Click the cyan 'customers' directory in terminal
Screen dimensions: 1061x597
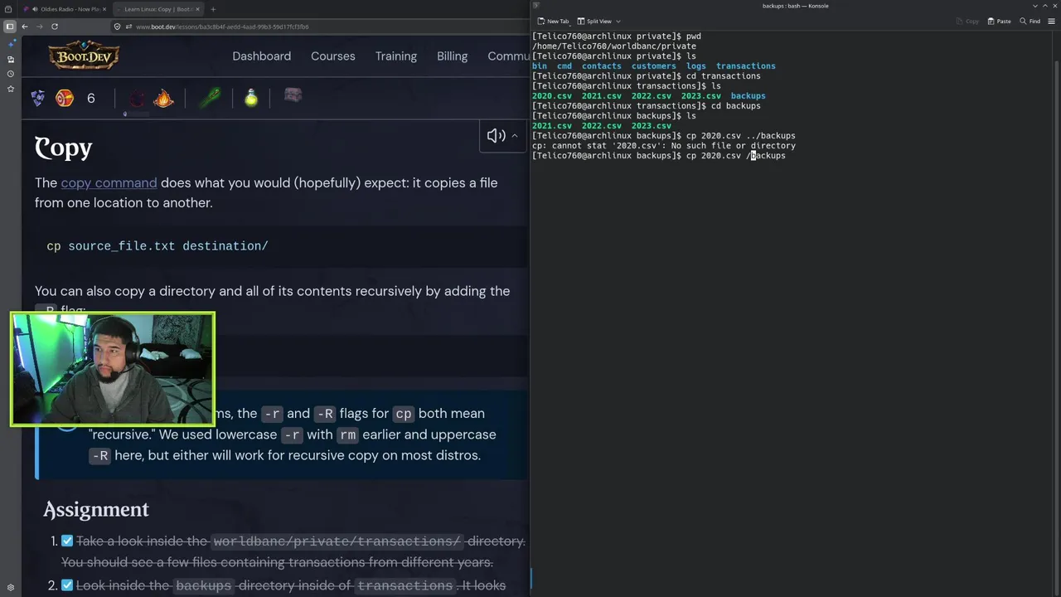(x=654, y=66)
